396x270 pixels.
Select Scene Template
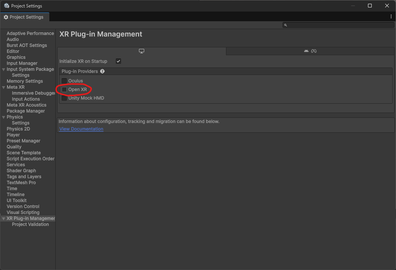[x=24, y=153]
